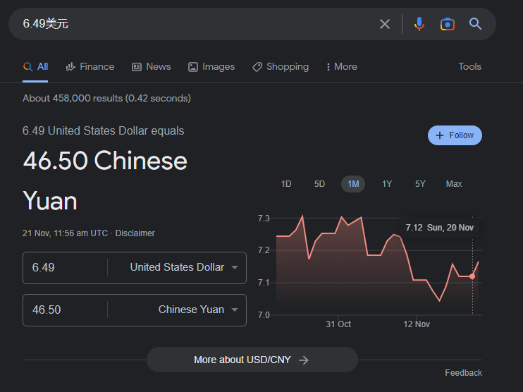The width and height of the screenshot is (523, 392).
Task: Open the Images results tab
Action: pos(211,66)
